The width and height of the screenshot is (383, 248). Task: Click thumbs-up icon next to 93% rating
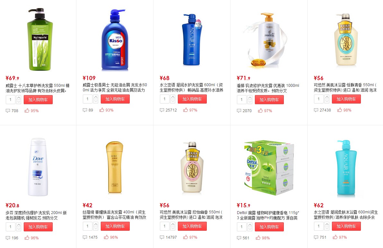pos(102,110)
